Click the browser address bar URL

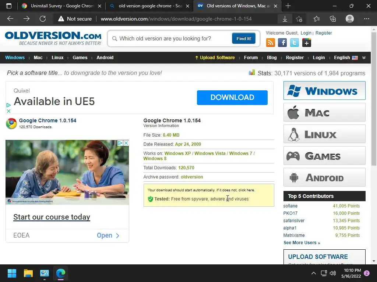pyautogui.click(x=176, y=19)
